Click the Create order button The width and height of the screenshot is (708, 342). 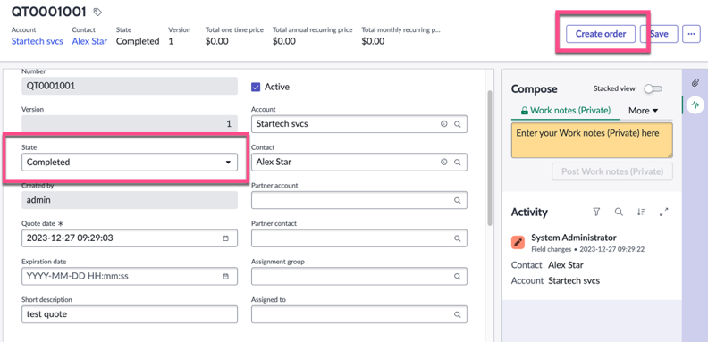601,34
